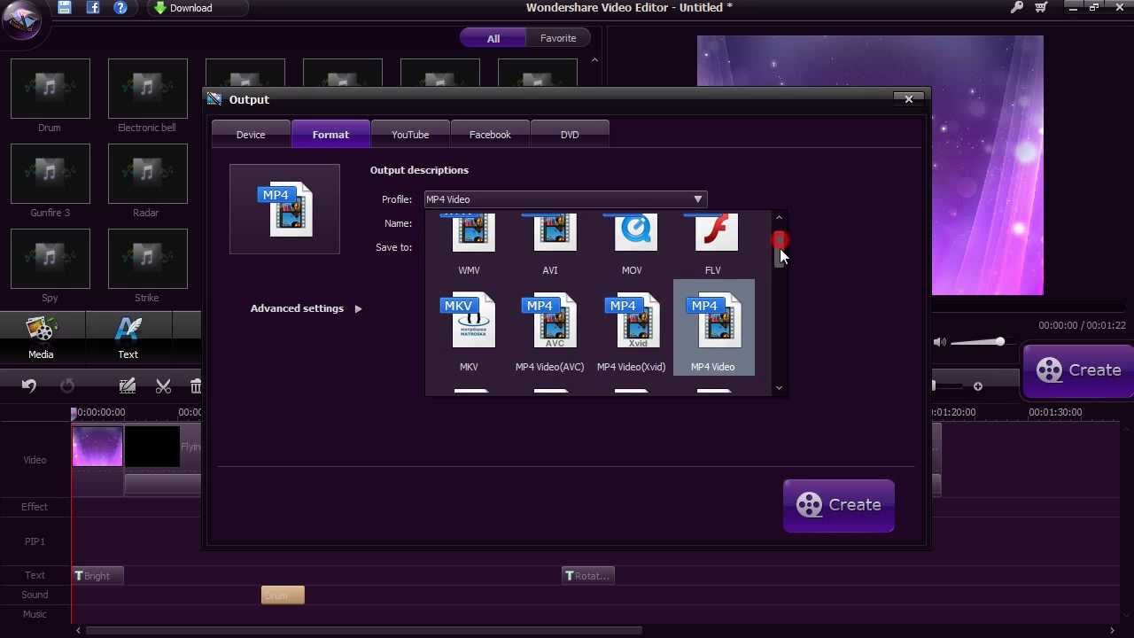Click the timeline horizontal scrollbar
Viewport: 1134px width, 638px height.
coord(363,631)
